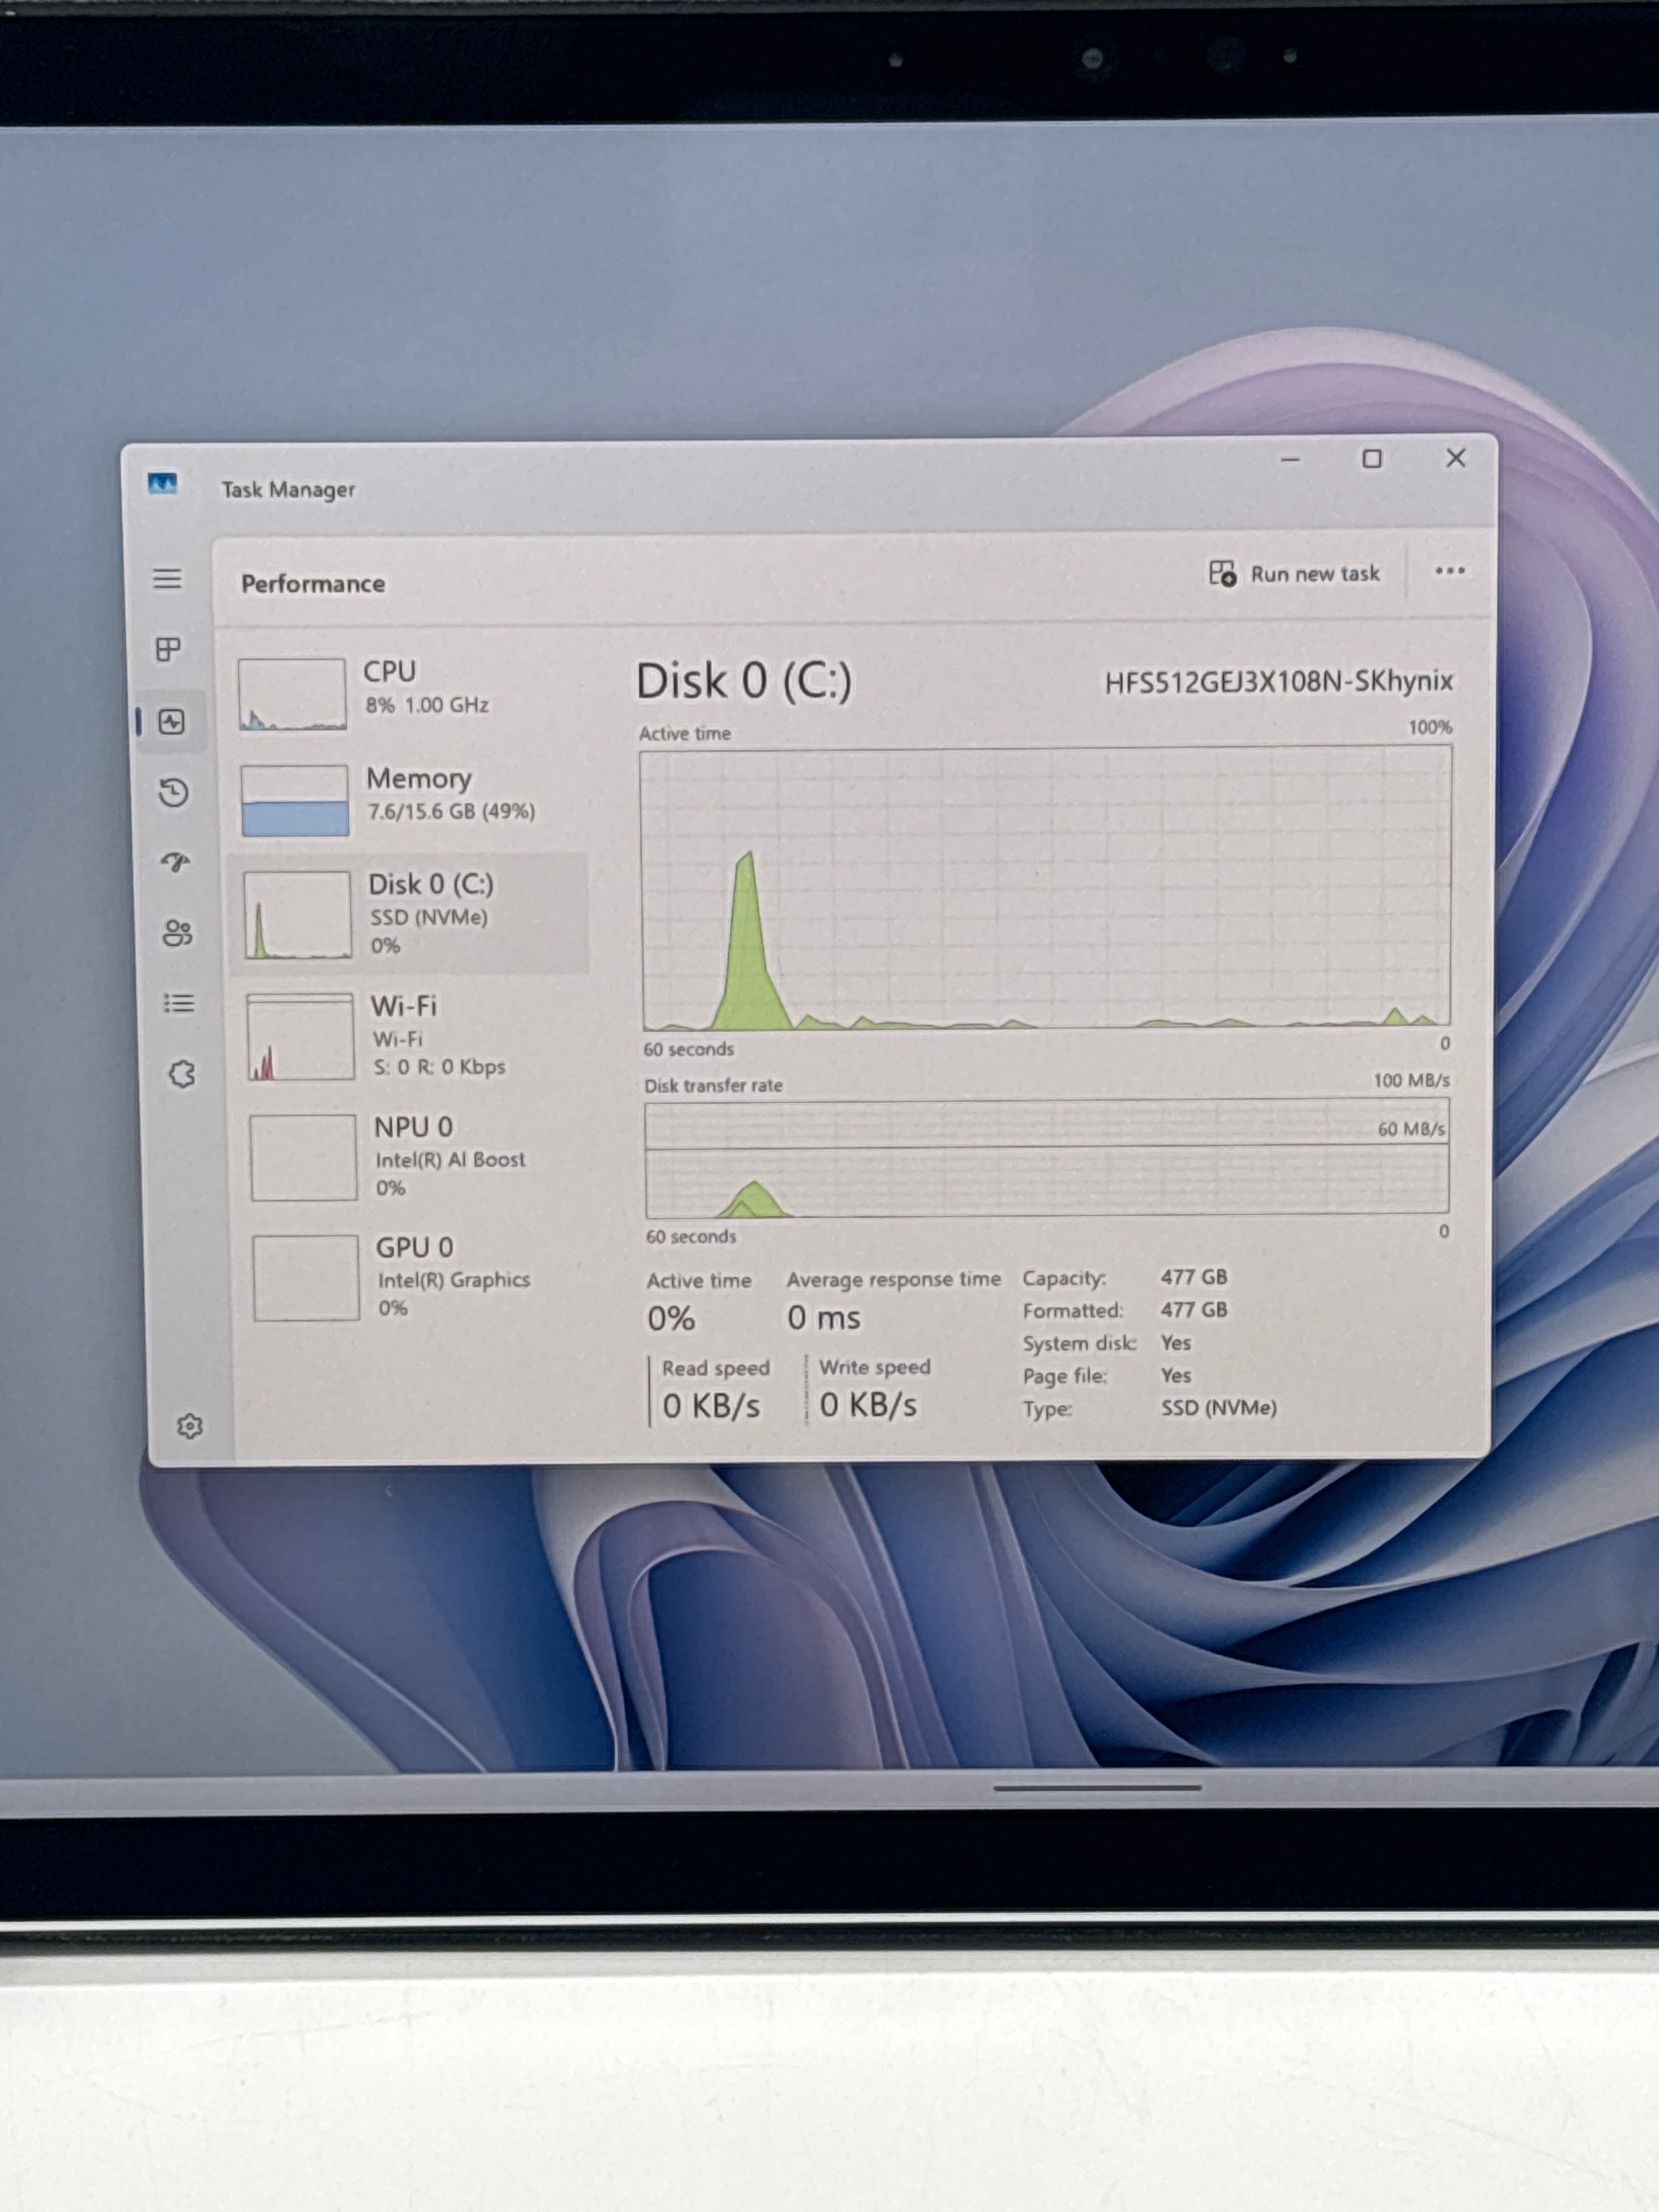Image resolution: width=1659 pixels, height=2212 pixels.
Task: Click the Read speed 0 KB/s value
Action: click(x=711, y=1406)
